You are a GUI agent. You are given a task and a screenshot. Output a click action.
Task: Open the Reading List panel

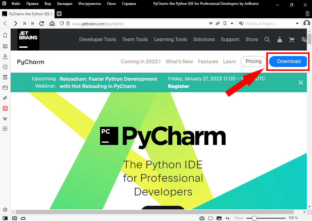coord(5,46)
